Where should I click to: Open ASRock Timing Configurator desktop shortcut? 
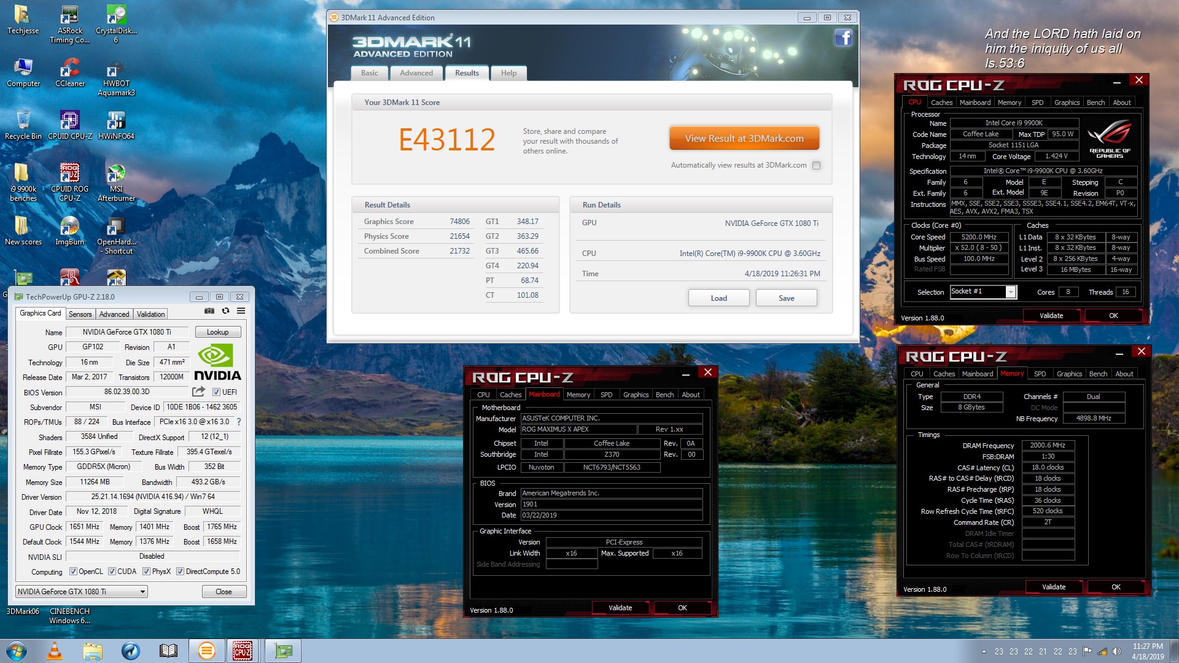pos(69,25)
